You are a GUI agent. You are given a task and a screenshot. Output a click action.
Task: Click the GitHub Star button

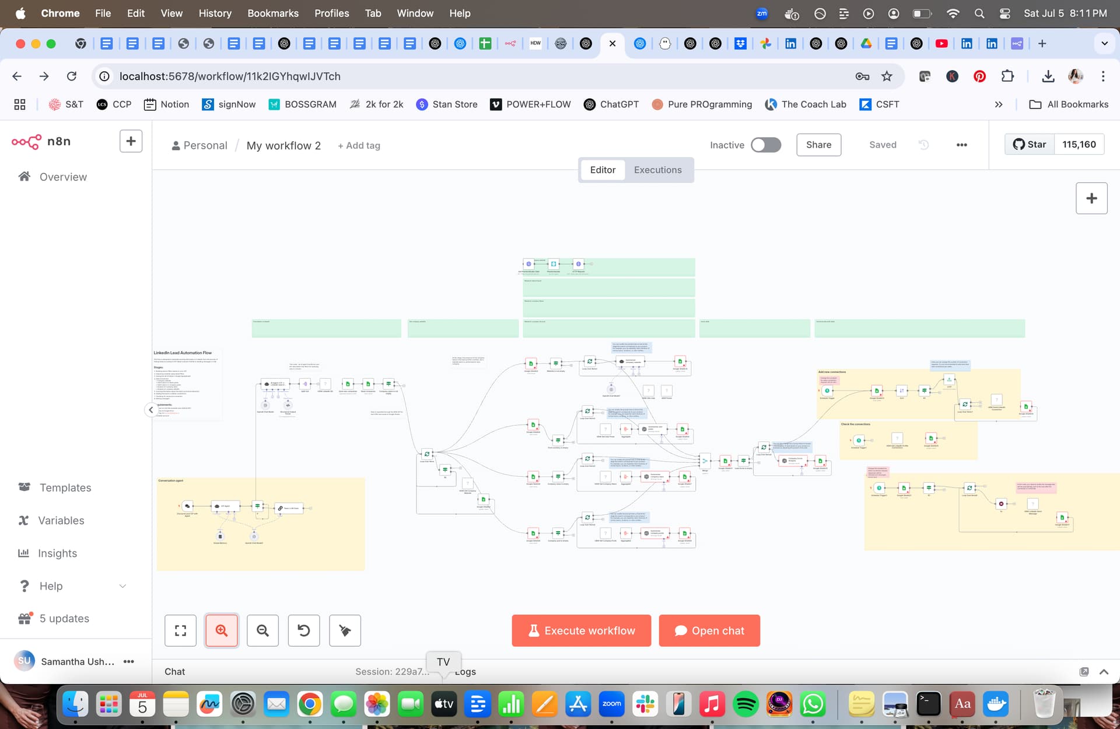point(1030,144)
